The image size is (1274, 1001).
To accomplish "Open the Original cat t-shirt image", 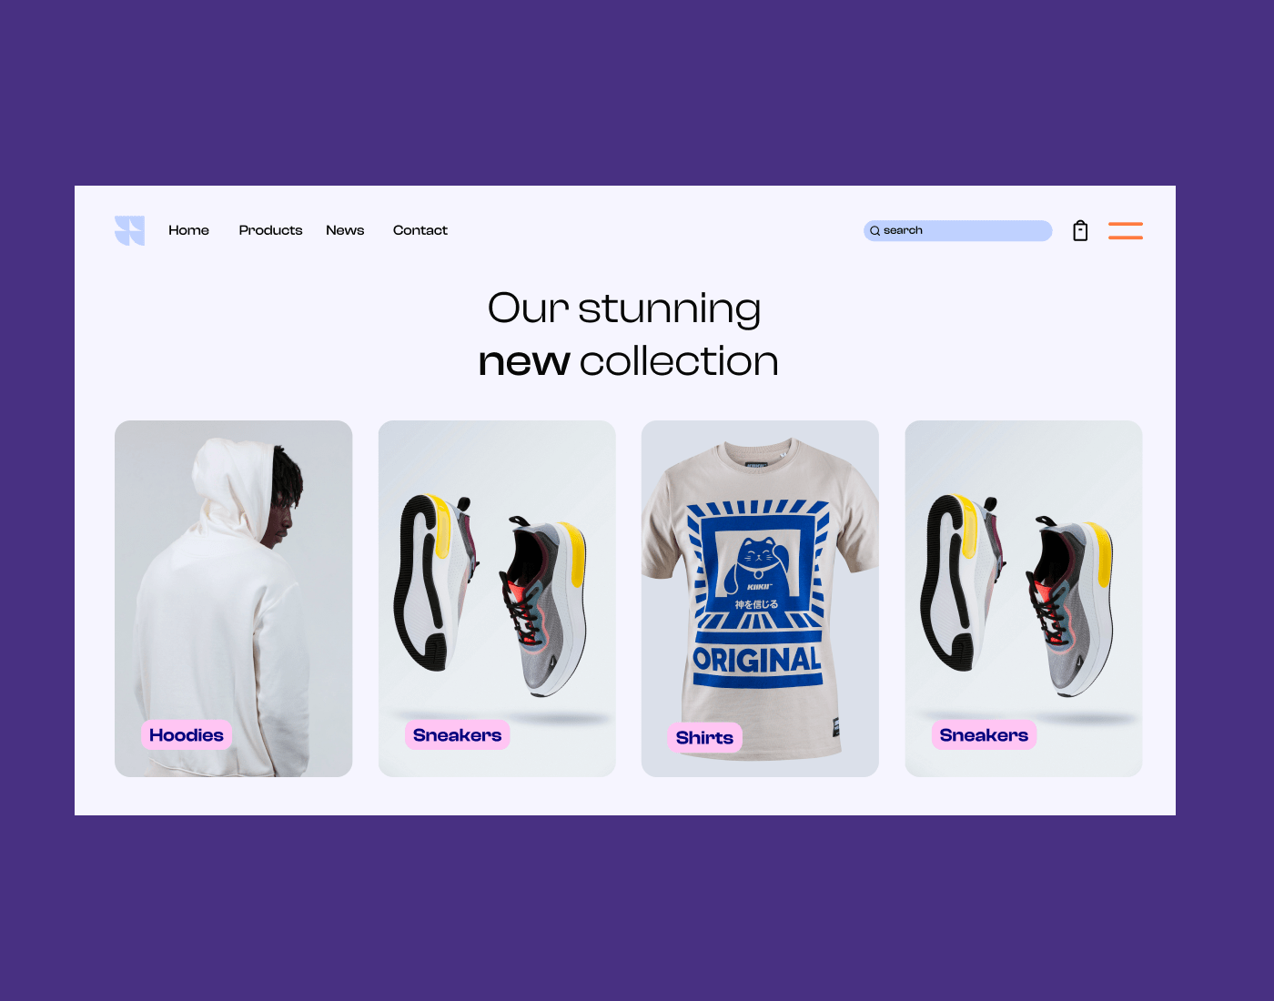I will [760, 599].
